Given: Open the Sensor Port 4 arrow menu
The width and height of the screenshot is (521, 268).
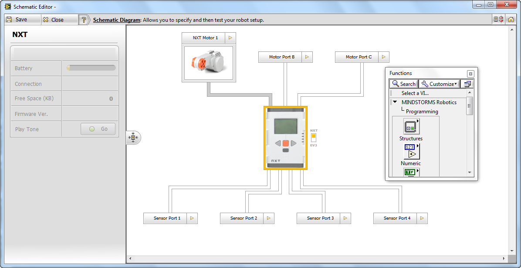Looking at the screenshot, I should [422, 218].
